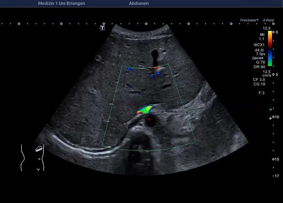Click the 'CG:18' color gain value
283x203 pixels.
coord(259,84)
